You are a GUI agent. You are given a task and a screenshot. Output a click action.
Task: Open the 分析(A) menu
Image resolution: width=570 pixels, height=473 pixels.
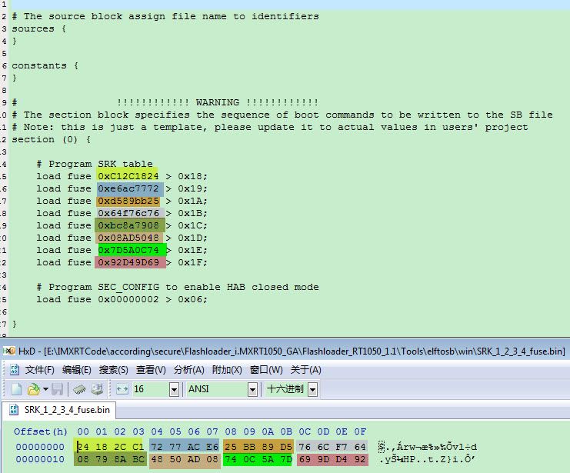pyautogui.click(x=188, y=370)
